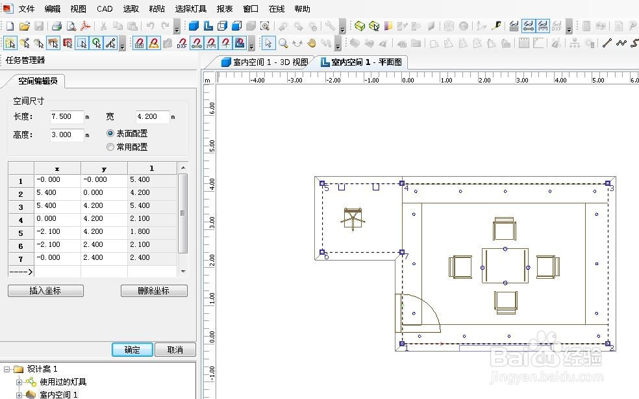This screenshot has width=639, height=399.
Task: Select the 常用配置 radio button
Action: 110,146
